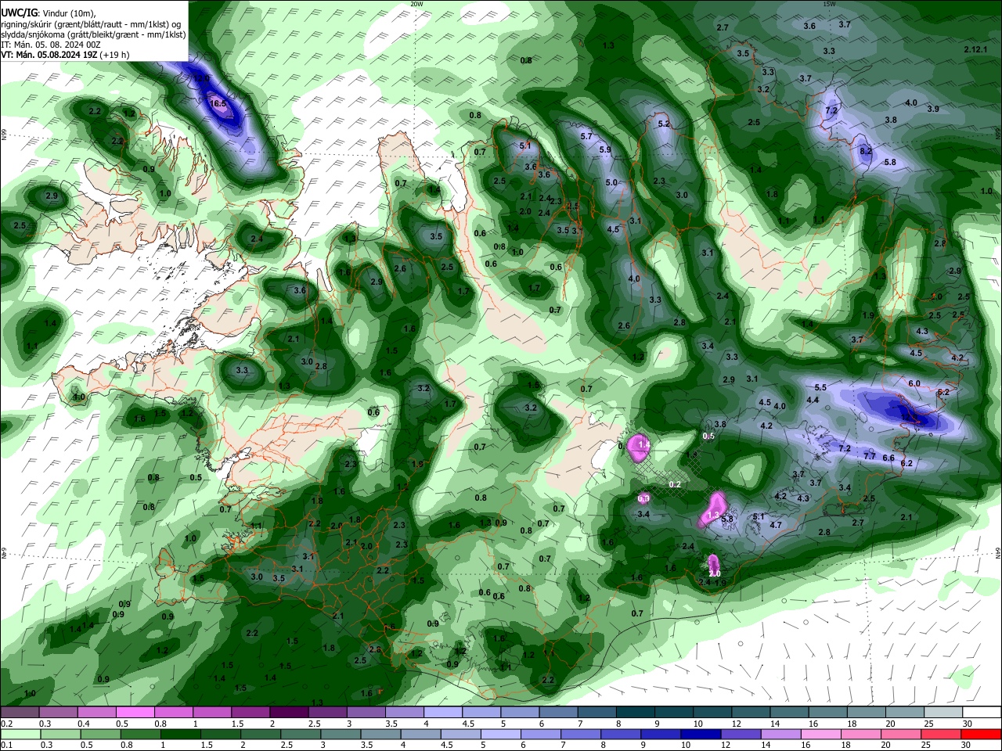
Task: Choose the dark teal 8 mm snow swatch
Action: point(636,713)
